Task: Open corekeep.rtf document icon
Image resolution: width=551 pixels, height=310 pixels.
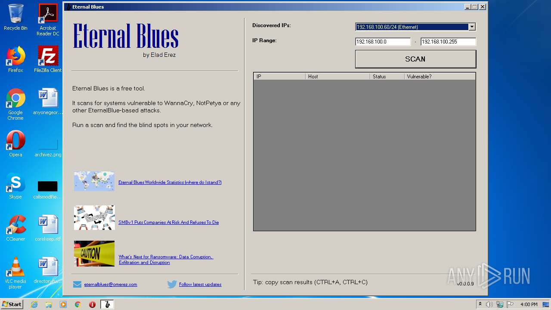Action: tap(48, 228)
